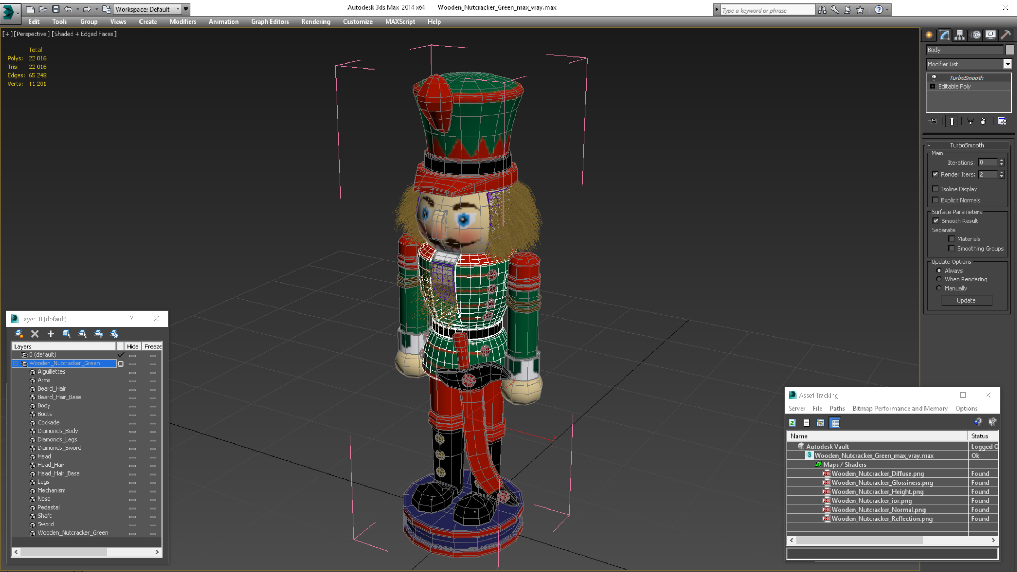Click Add Selected Objects plus icon in Layer dialog
The height and width of the screenshot is (572, 1017).
coord(50,334)
